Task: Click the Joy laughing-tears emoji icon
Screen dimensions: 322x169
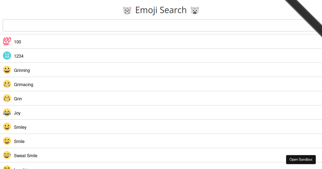Action: (x=7, y=113)
